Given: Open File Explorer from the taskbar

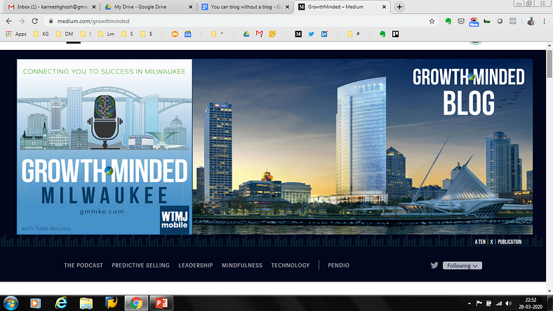Looking at the screenshot, I should click(86, 303).
